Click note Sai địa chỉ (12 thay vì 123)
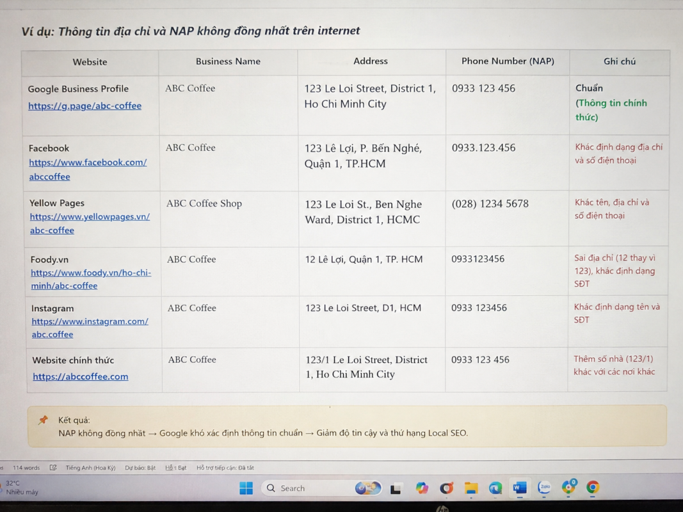Screen dimensions: 683x512 (615, 271)
